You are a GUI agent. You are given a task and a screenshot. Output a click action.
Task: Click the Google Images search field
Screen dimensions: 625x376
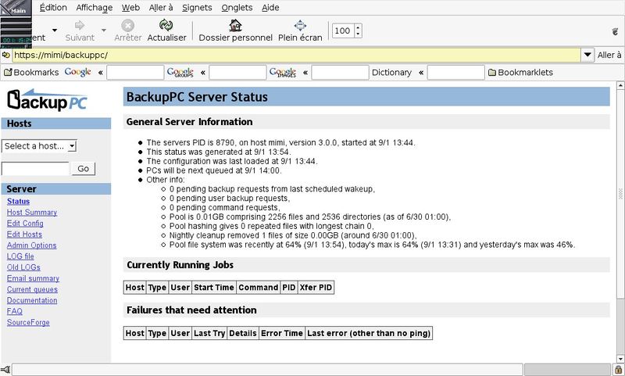coord(340,73)
